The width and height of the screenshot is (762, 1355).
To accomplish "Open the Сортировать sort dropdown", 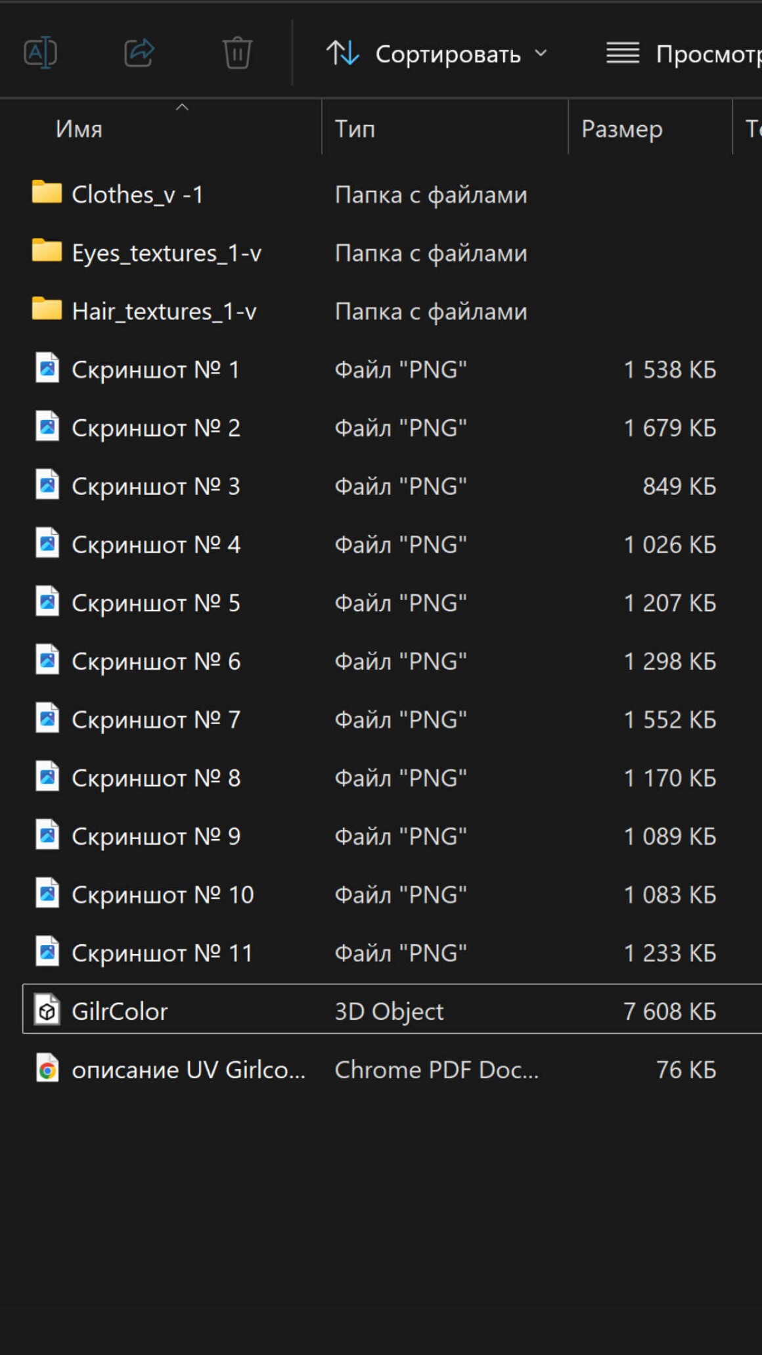I will click(x=436, y=54).
